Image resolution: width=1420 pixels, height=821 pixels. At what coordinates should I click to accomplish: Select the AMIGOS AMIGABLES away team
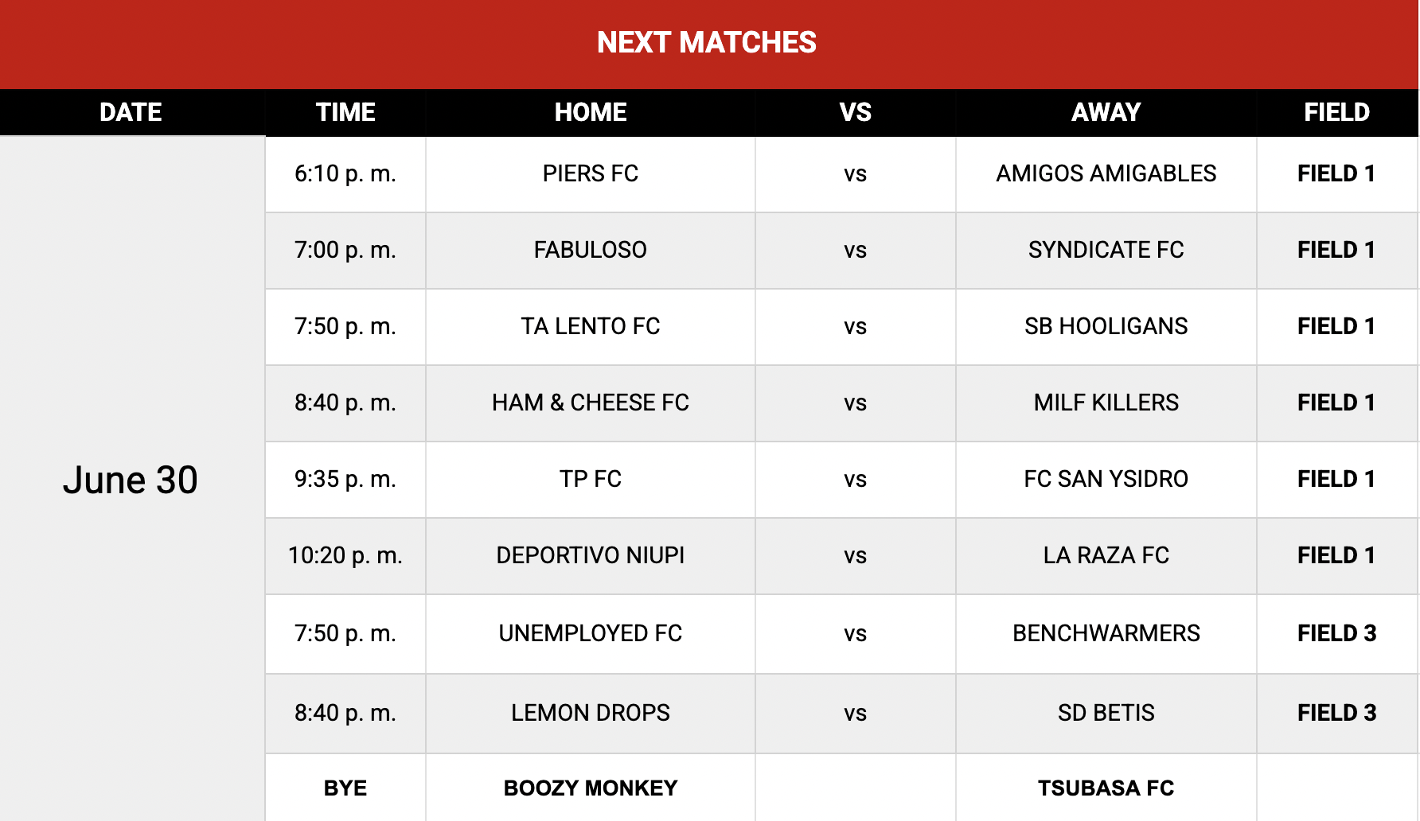click(x=1106, y=174)
